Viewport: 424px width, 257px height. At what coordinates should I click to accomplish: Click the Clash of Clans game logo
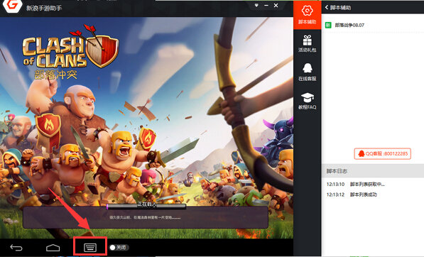click(70, 51)
